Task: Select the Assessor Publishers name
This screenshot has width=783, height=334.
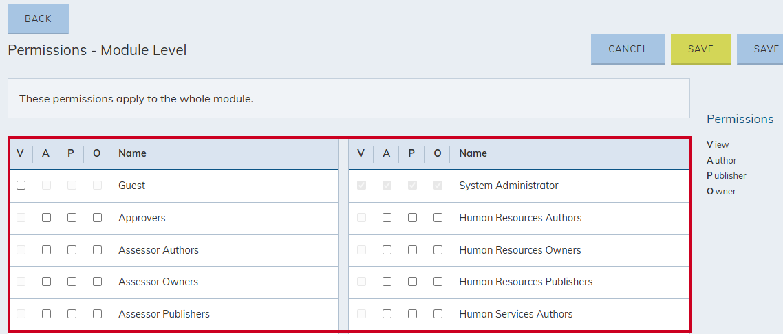Action: pos(164,314)
